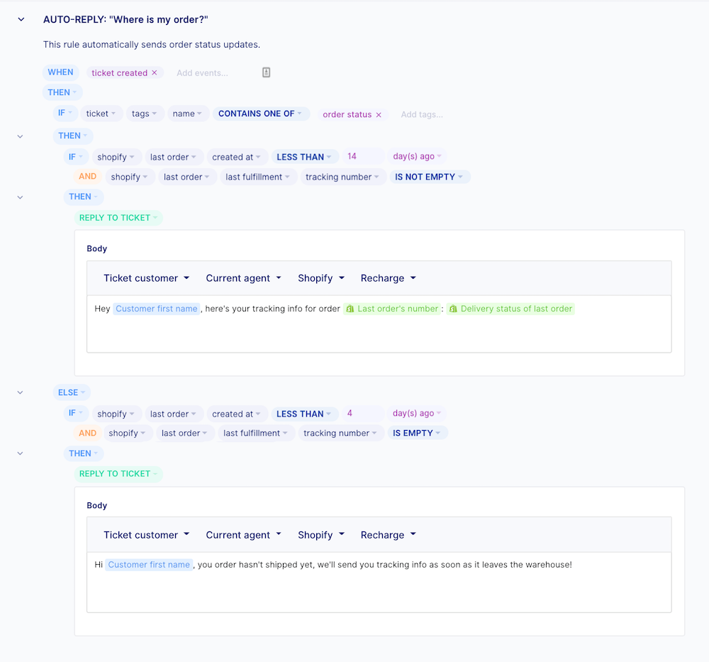The image size is (709, 662).
Task: Open Shopify variable menu in first reply body
Action: (x=320, y=278)
